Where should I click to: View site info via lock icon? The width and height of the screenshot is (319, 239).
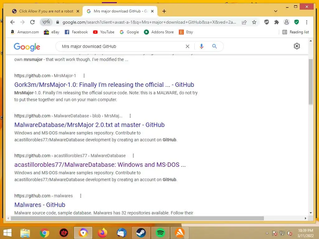pyautogui.click(x=58, y=22)
